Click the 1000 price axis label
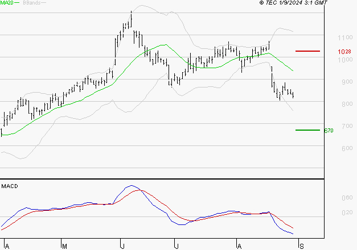The width and height of the screenshot is (357, 250). pos(345,60)
